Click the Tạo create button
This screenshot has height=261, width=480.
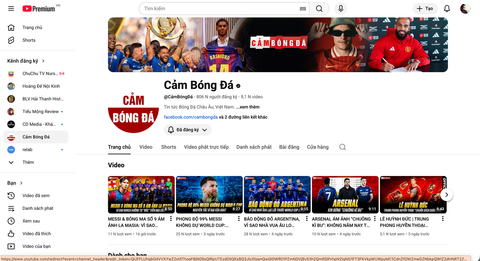[425, 9]
